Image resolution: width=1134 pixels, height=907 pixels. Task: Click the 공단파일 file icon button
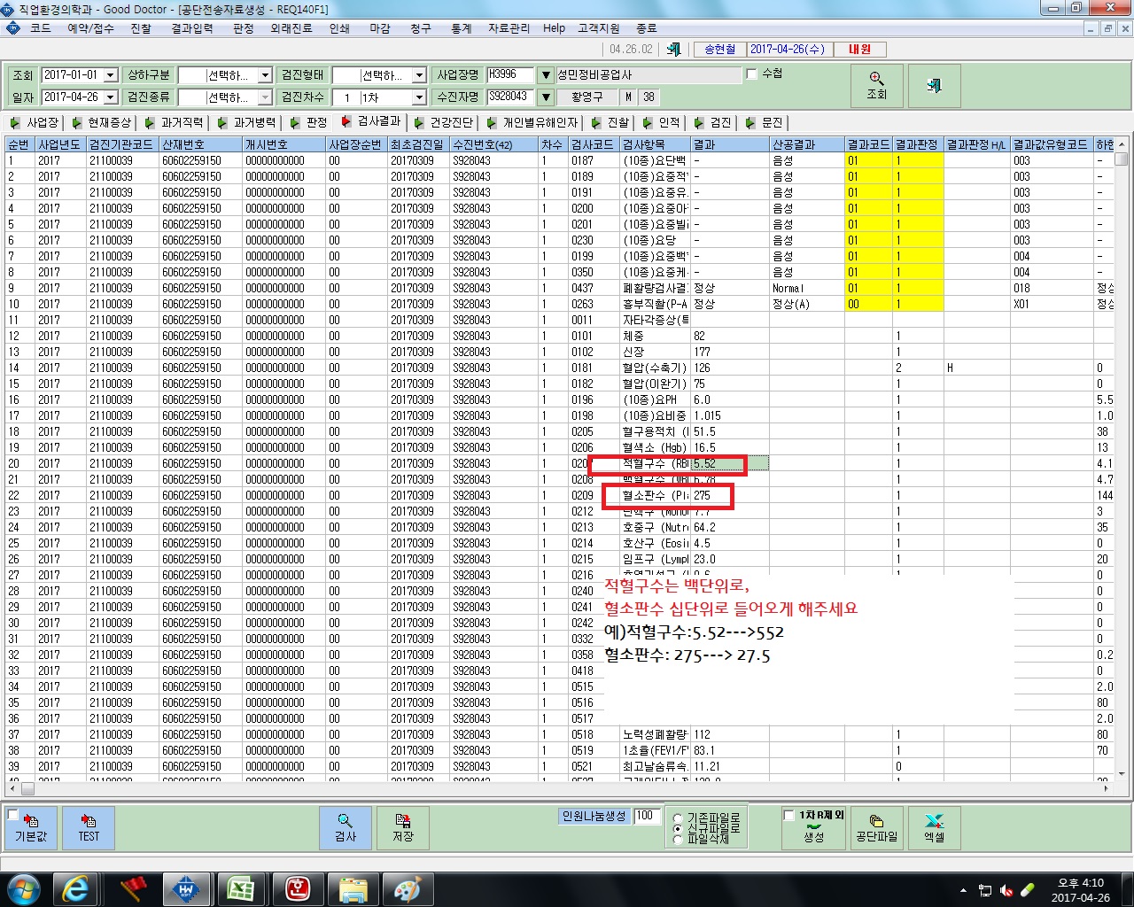pyautogui.click(x=876, y=828)
